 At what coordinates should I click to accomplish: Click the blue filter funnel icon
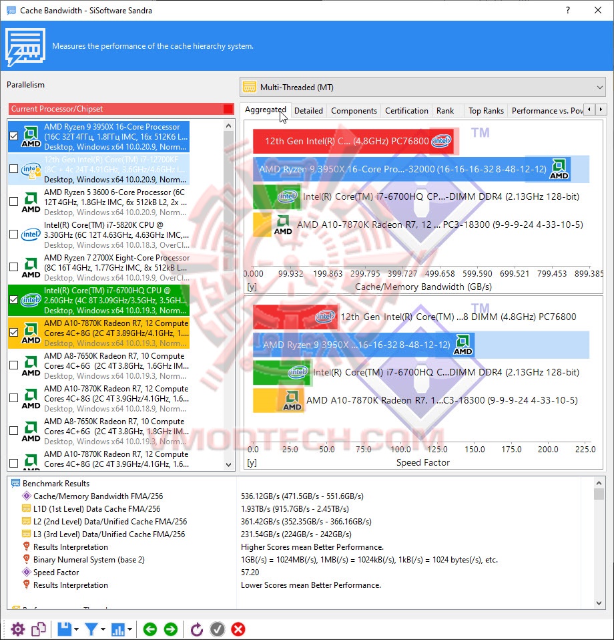[91, 629]
